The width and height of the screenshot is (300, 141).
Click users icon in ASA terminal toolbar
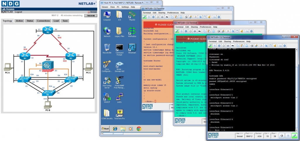pos(256,46)
